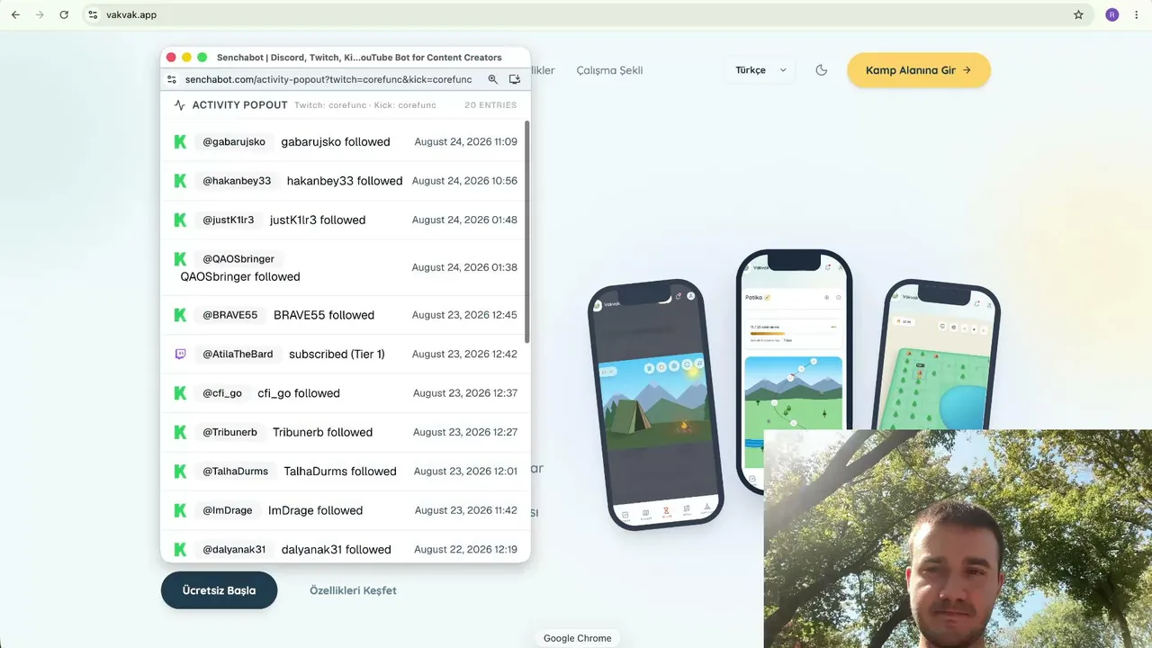The width and height of the screenshot is (1152, 648).
Task: Click "subscribed (Tier 1)" text
Action: click(x=337, y=355)
